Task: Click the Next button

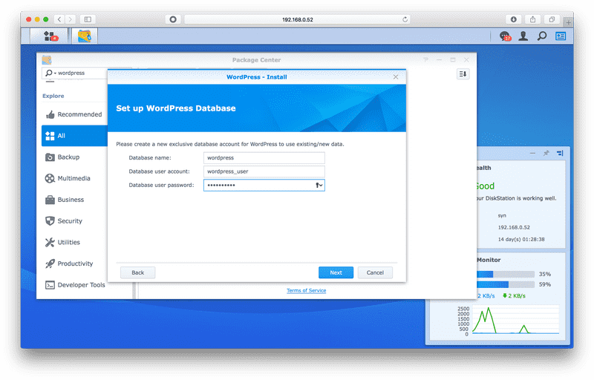Action: (x=336, y=272)
